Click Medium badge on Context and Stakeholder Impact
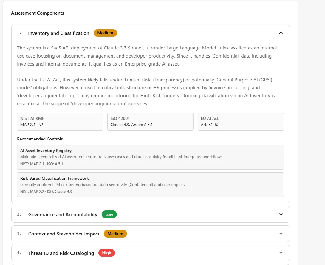 [x=115, y=234]
